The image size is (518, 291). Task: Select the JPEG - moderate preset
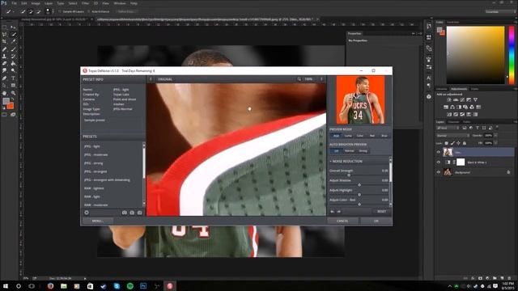click(96, 154)
